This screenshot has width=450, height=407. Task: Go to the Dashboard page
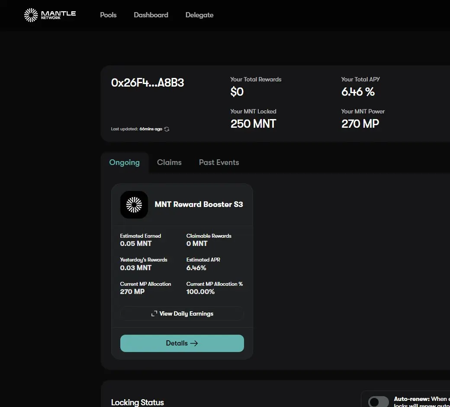coord(151,15)
